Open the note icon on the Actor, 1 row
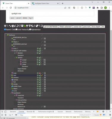The image size is (112, 119). point(45,48)
